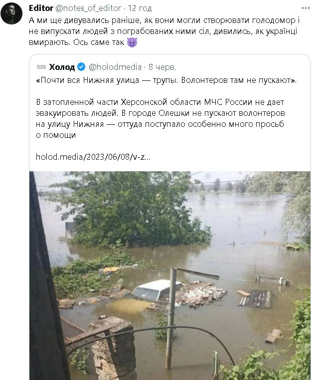
Task: Click the Холод account logo icon
Action: point(41,67)
